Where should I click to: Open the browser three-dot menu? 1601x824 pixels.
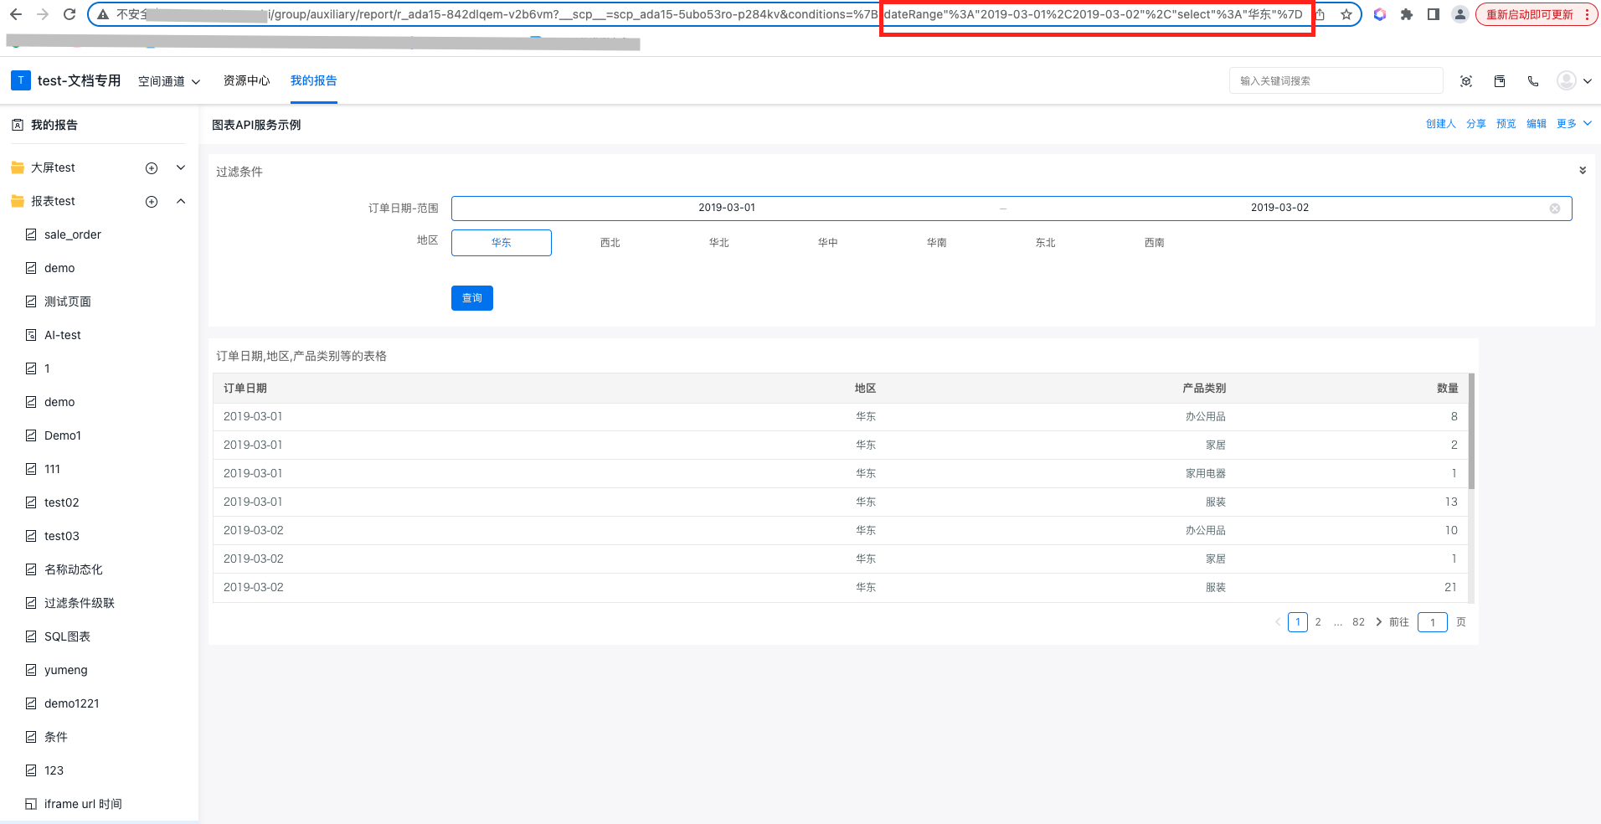point(1587,14)
